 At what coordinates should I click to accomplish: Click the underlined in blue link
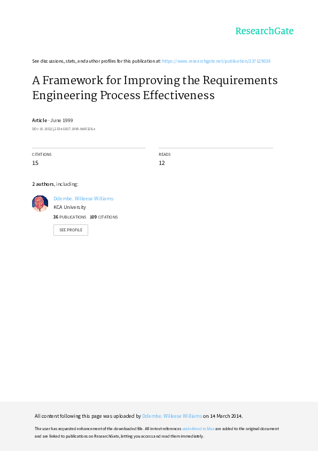[198, 429]
